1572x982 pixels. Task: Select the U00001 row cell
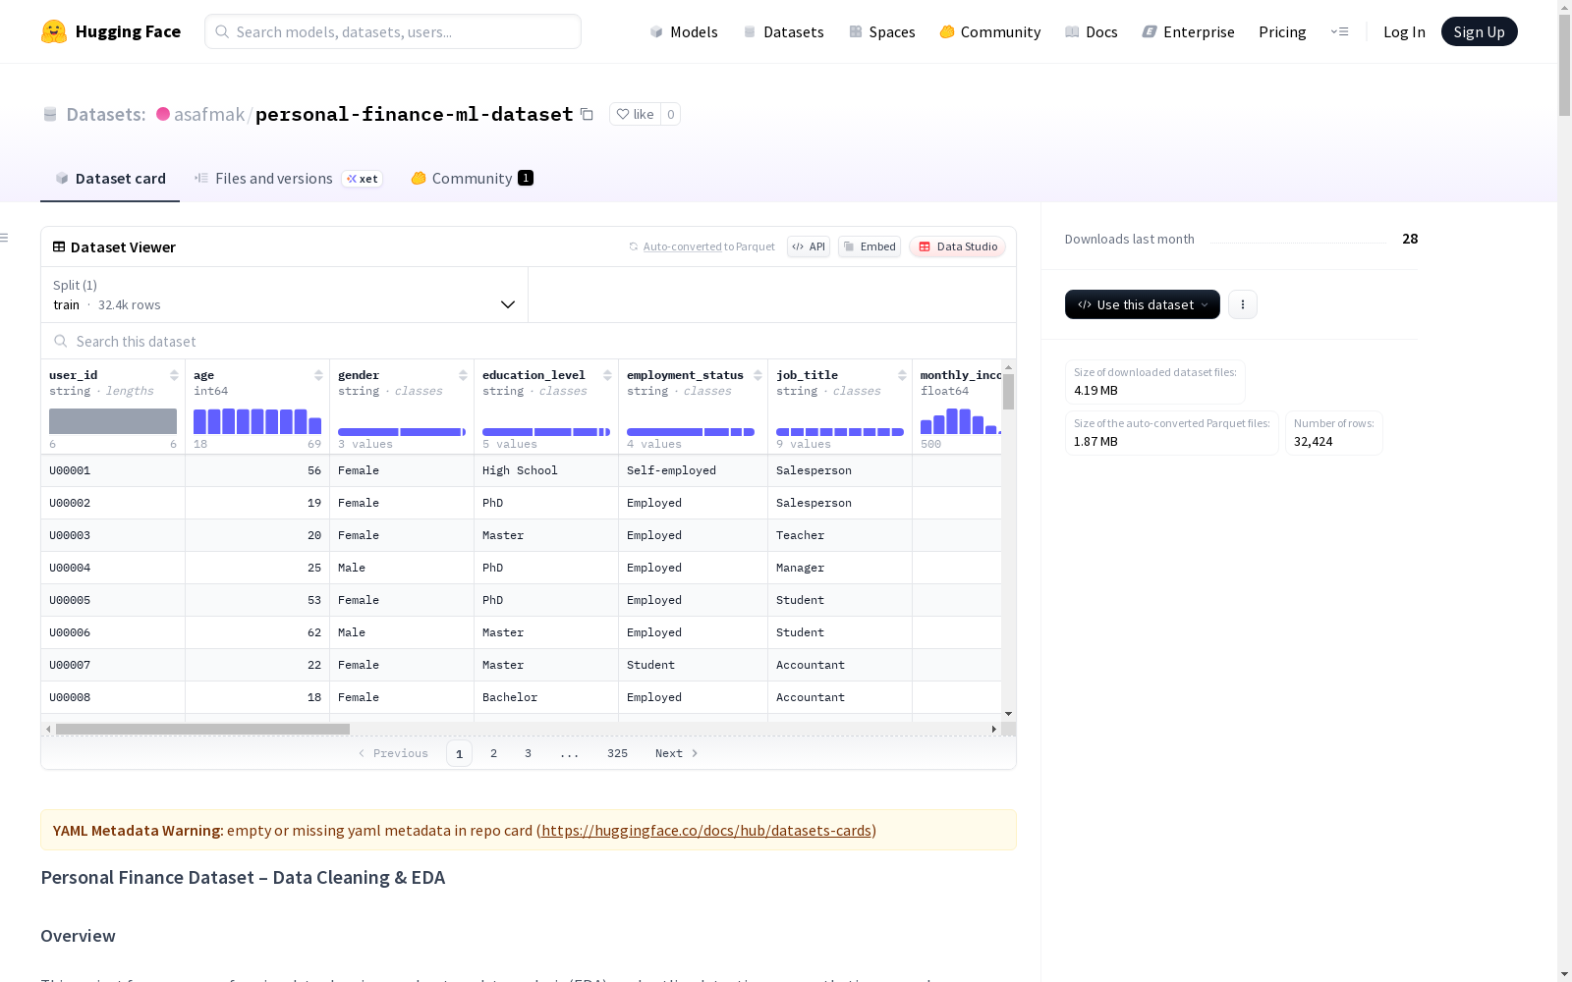[x=113, y=470]
